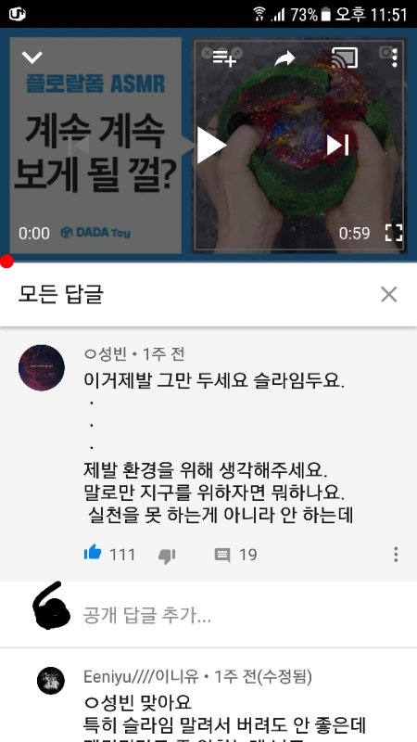Open video overflow menu (three dots)
Screen dimensions: 417x742
coord(395,58)
